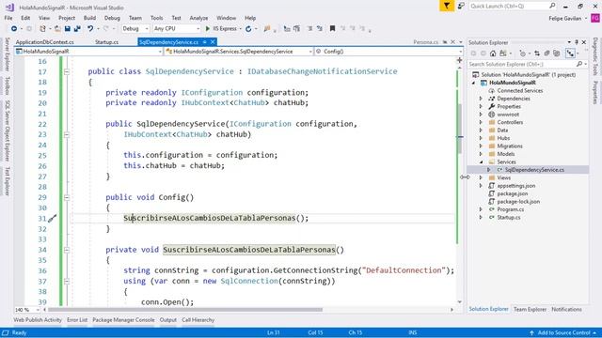
Task: Click the Refresh browser icon in toolbar
Action: (x=248, y=29)
